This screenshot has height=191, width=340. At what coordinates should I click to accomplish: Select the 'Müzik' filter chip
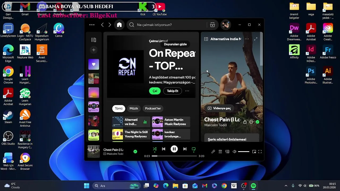point(134,108)
